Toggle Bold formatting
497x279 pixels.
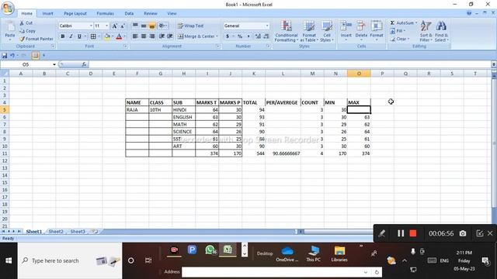coord(63,36)
